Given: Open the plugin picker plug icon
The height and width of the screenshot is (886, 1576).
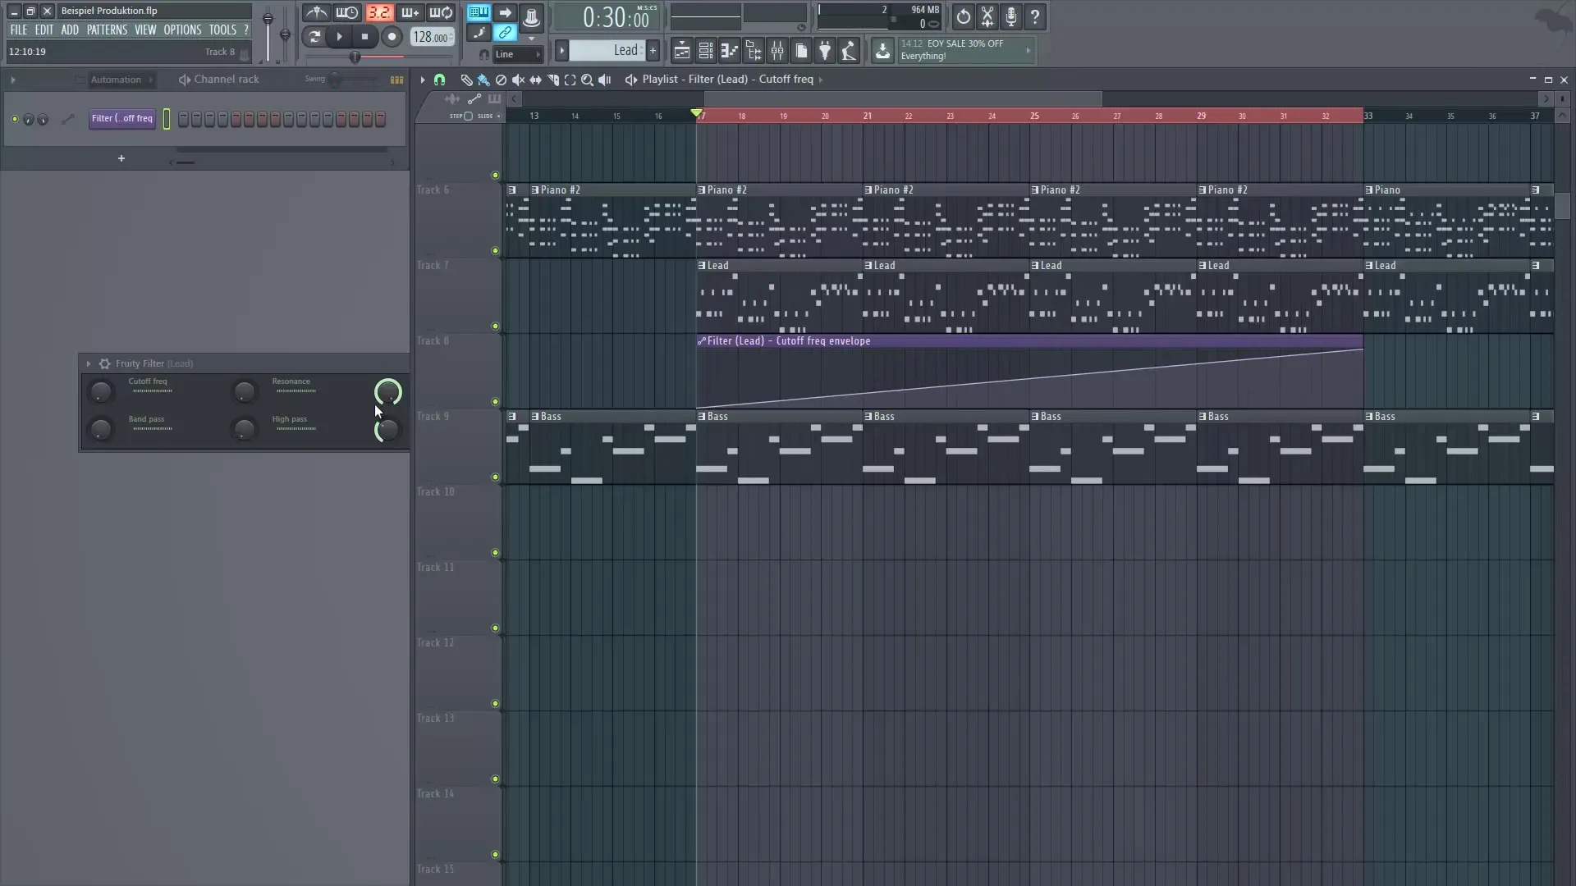Looking at the screenshot, I should [825, 51].
